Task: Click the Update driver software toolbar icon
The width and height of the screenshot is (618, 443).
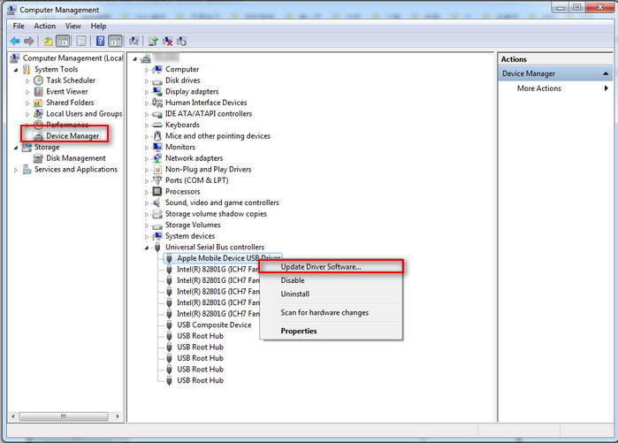Action: (153, 41)
